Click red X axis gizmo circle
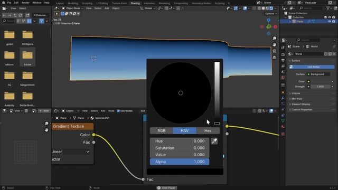 (275, 27)
